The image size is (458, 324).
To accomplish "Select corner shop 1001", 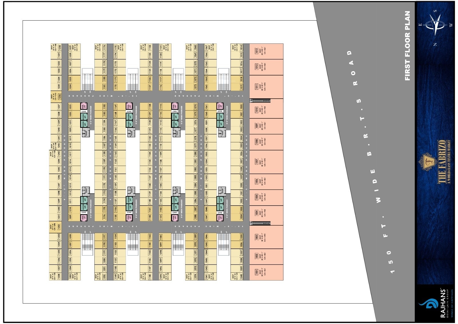I will coord(266,272).
